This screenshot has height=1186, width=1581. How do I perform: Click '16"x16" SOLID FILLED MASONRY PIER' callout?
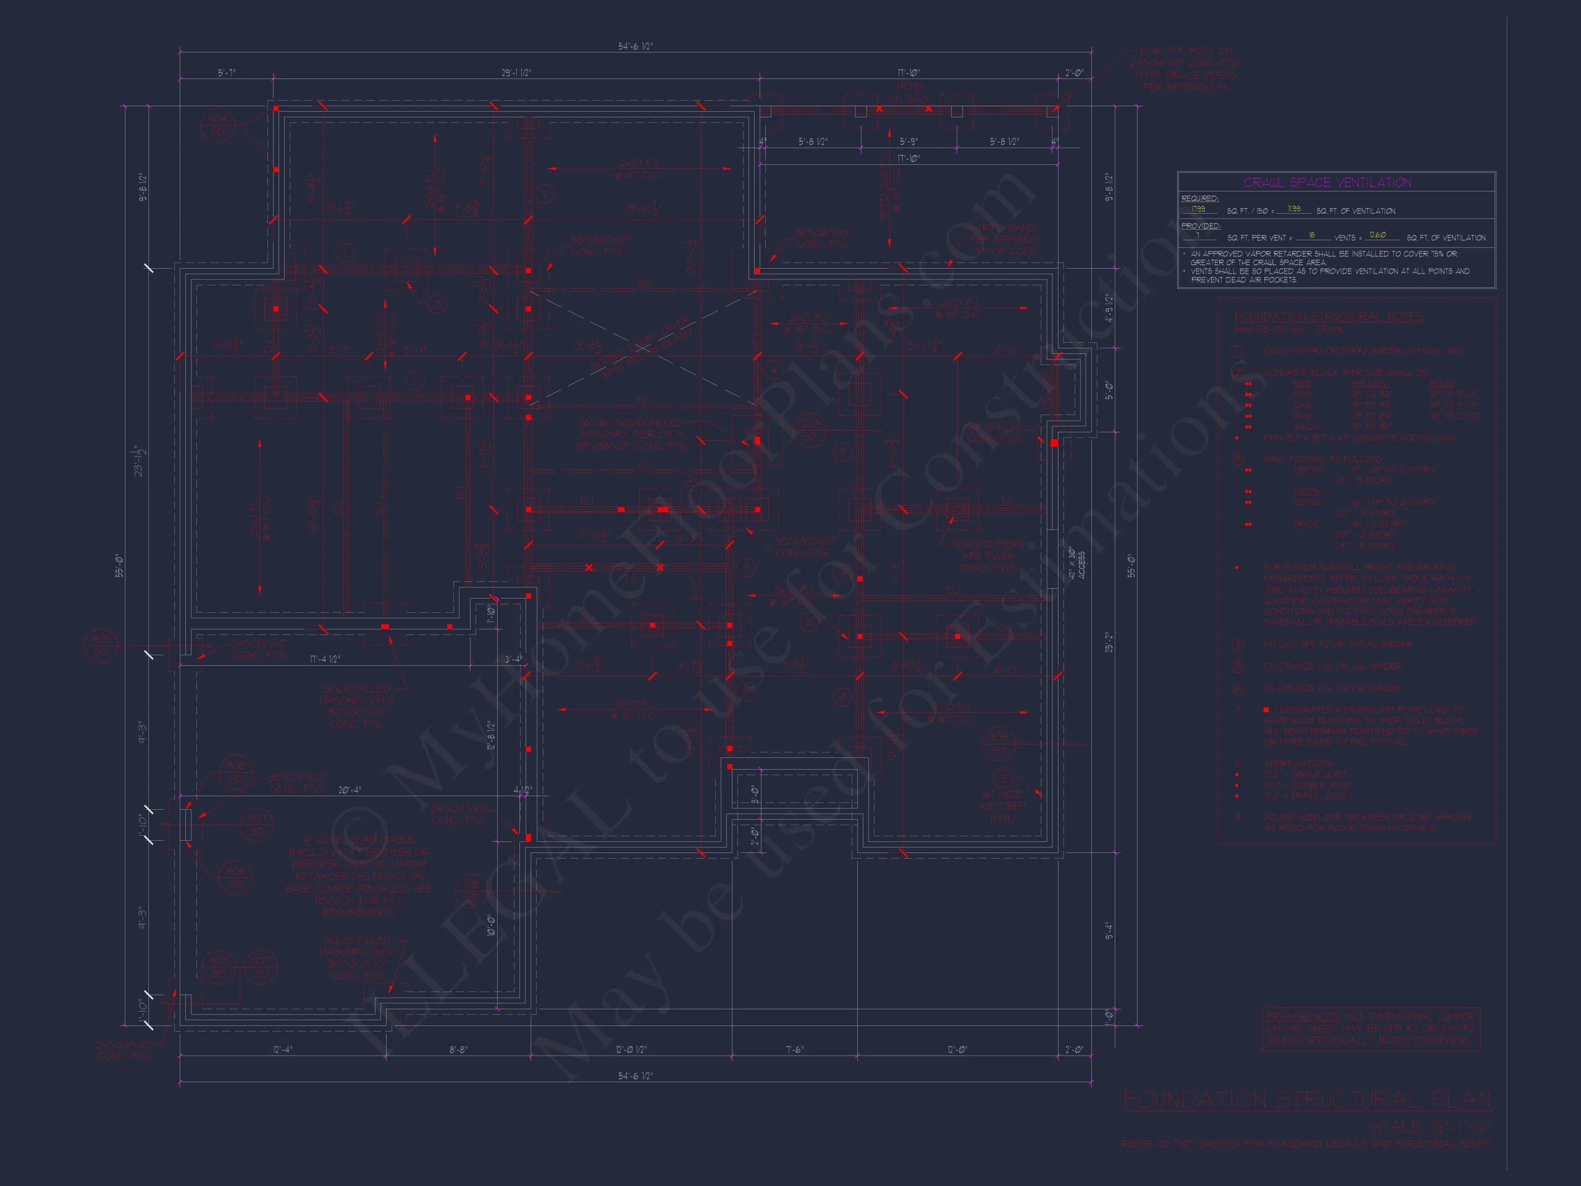pos(632,435)
